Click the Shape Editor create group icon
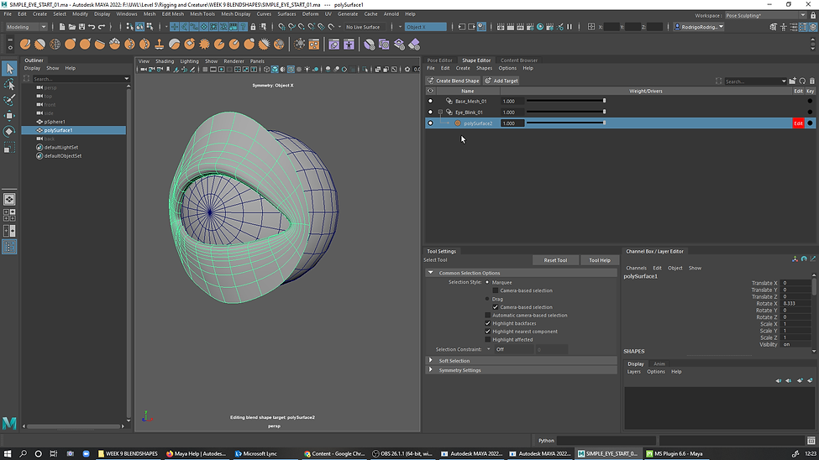 pos(792,81)
